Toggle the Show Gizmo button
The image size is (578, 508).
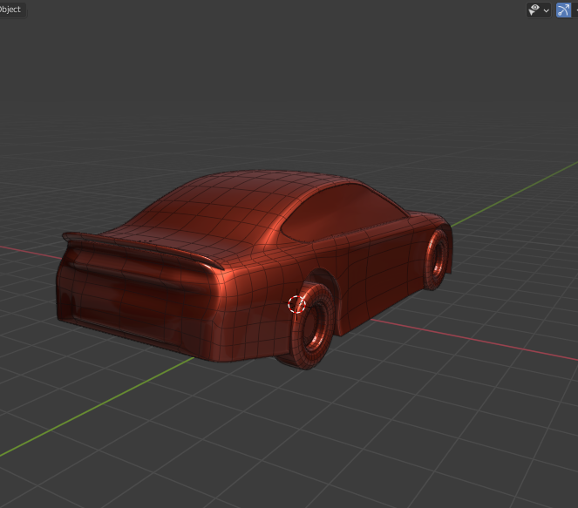[x=563, y=10]
